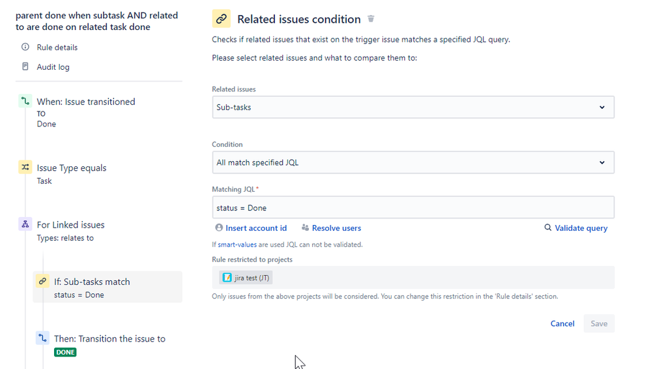
Task: Click the yellow link icon in condition header
Action: [x=221, y=19]
